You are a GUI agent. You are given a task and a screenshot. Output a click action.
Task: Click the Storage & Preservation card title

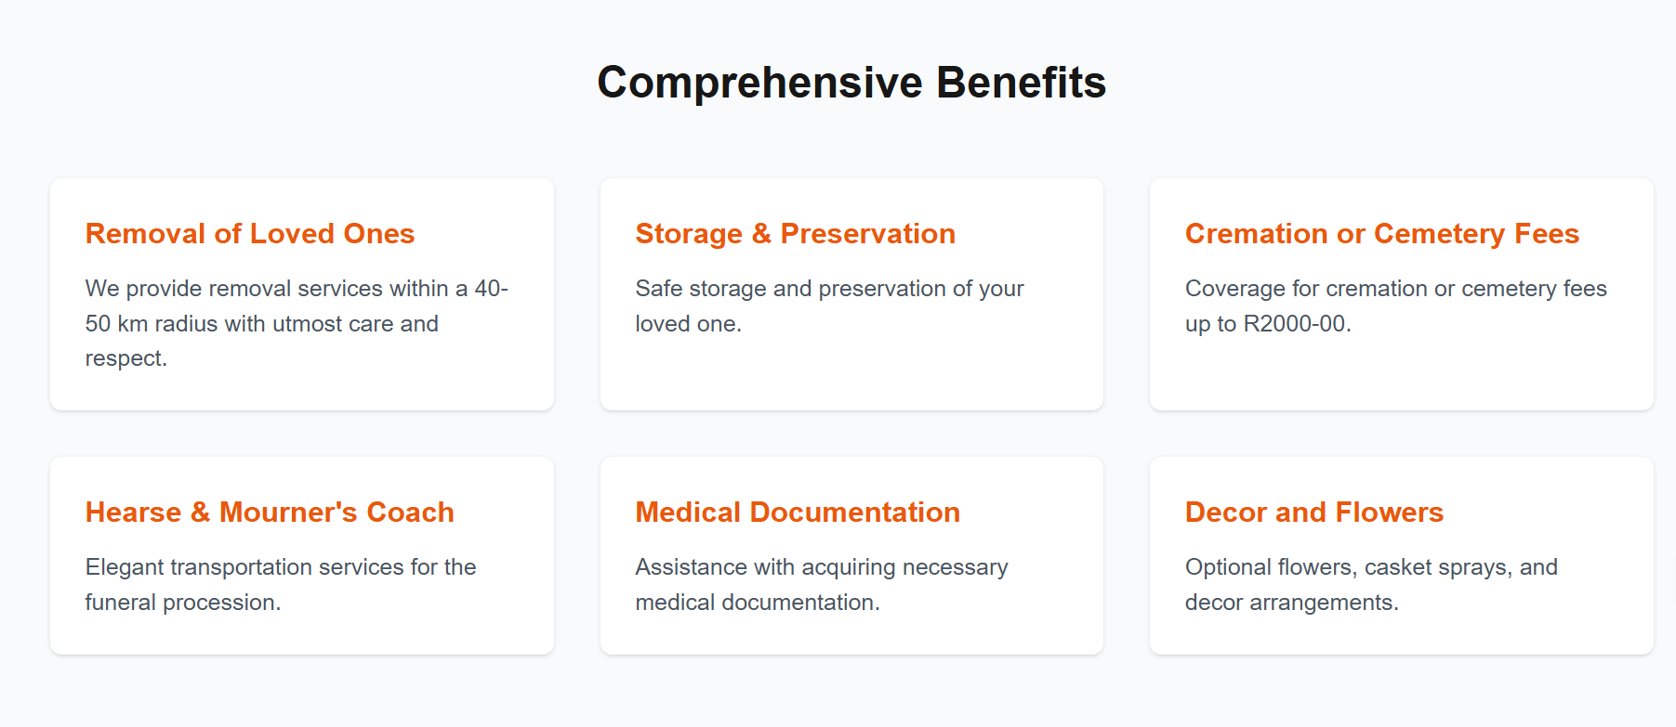click(796, 233)
